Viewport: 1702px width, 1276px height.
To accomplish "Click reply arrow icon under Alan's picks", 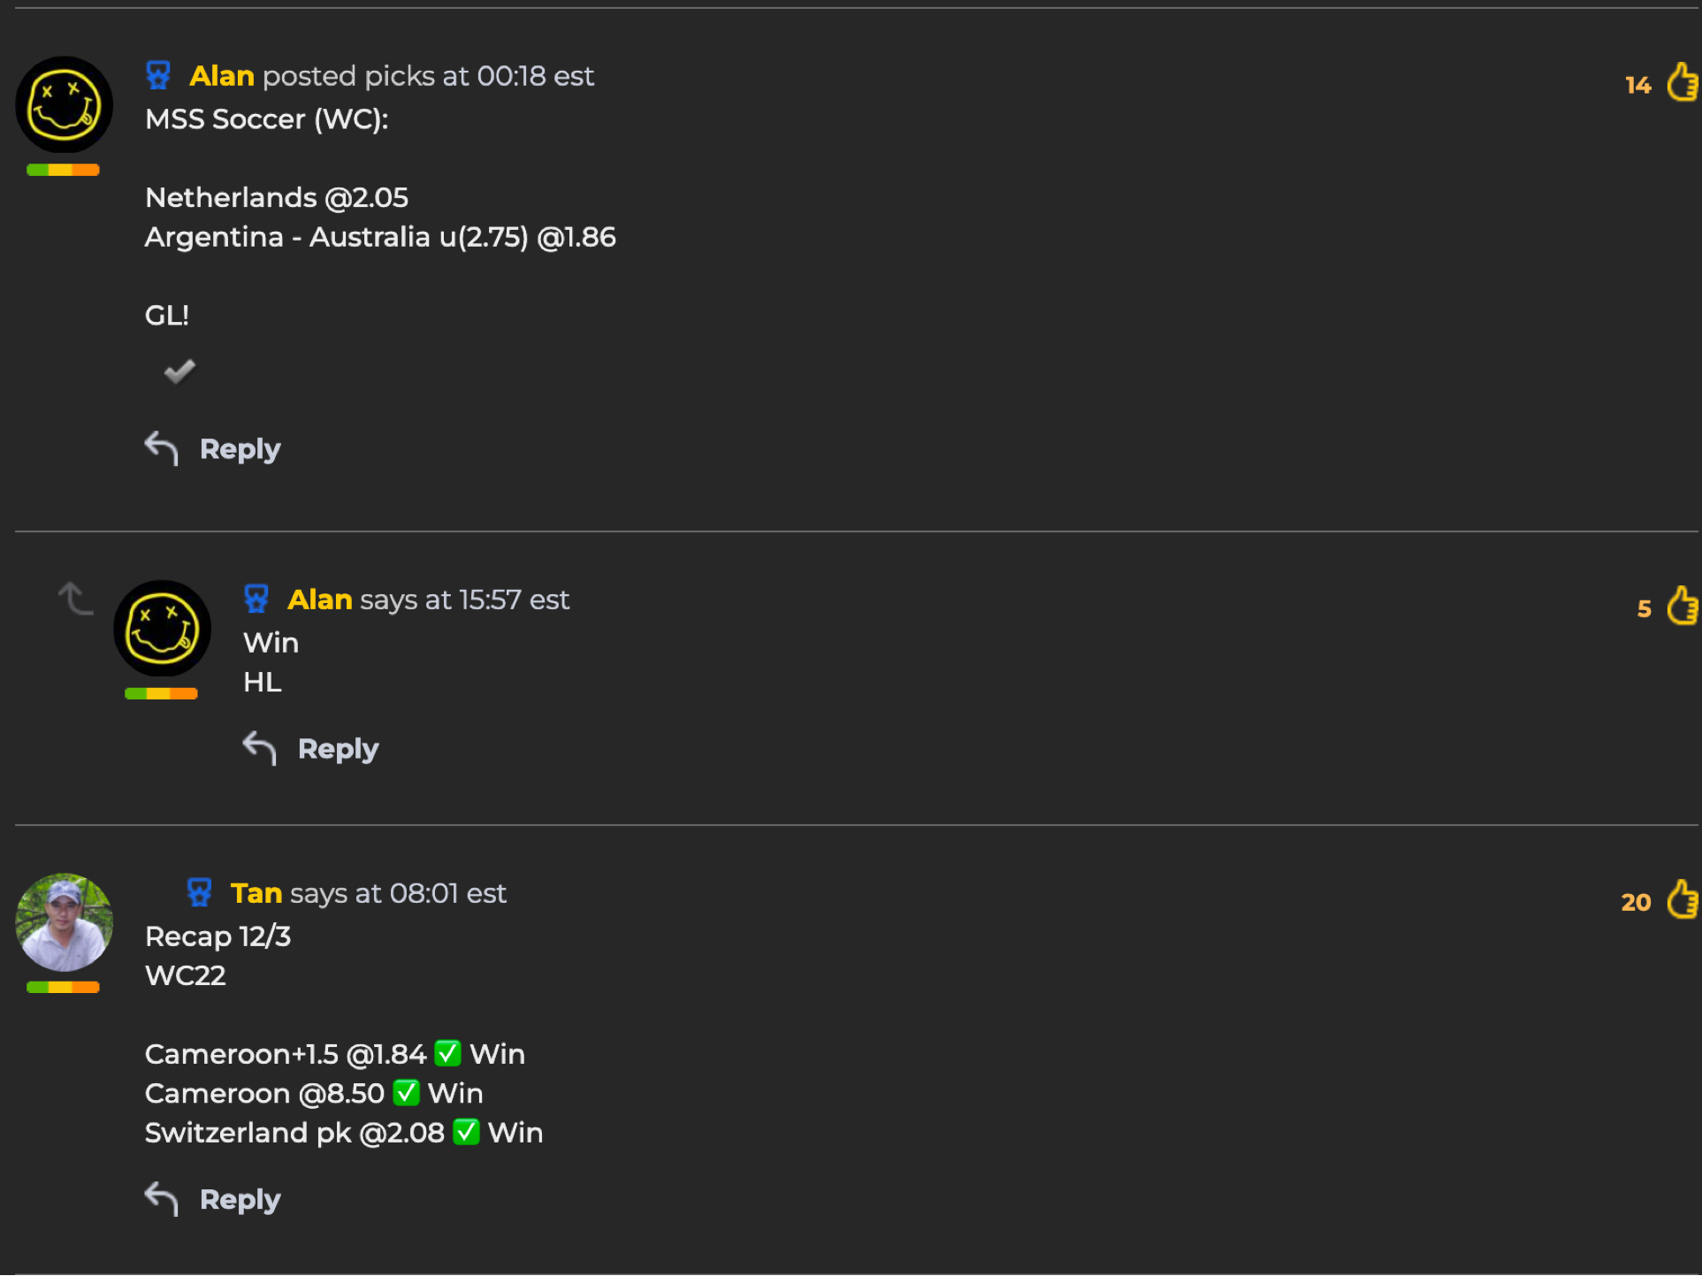I will (x=162, y=448).
